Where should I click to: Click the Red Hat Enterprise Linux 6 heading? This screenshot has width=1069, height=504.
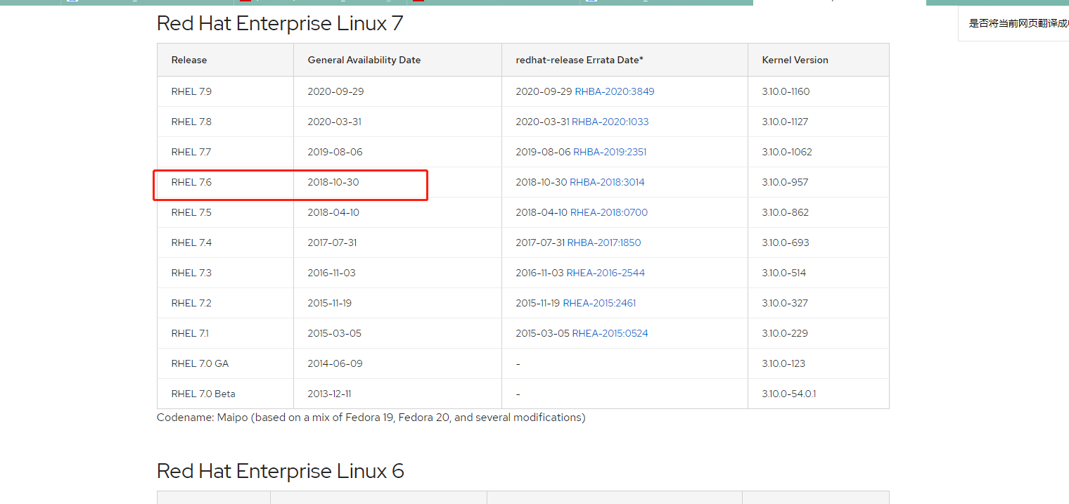point(281,470)
